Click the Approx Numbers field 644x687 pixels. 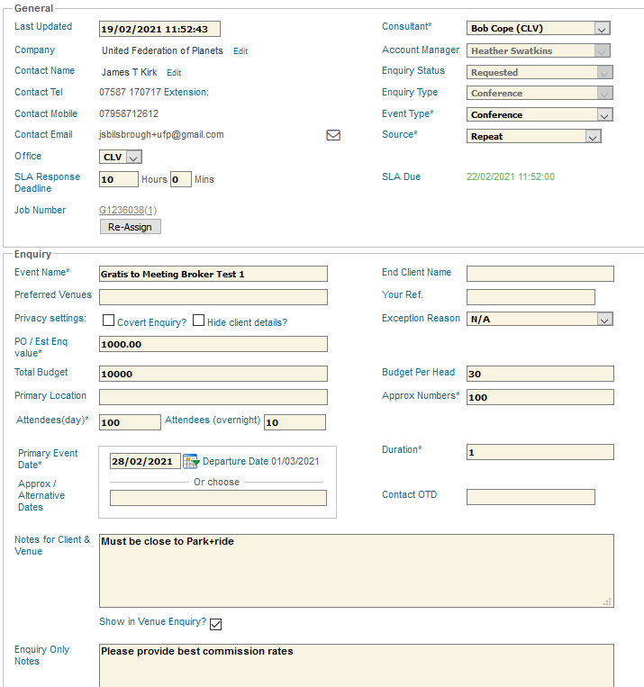[540, 397]
